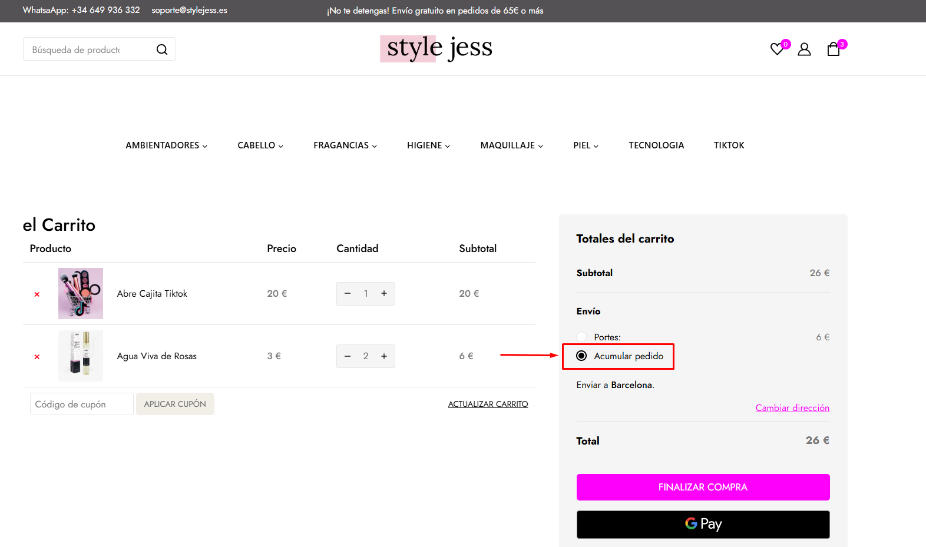This screenshot has height=547, width=926.
Task: Click the Total amount 26 €
Action: click(818, 440)
